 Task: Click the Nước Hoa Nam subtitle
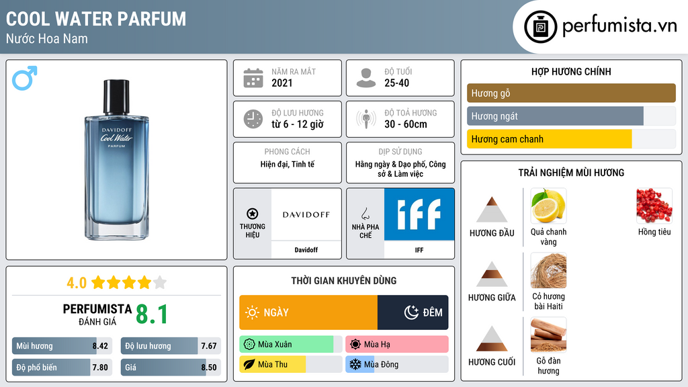click(x=47, y=38)
